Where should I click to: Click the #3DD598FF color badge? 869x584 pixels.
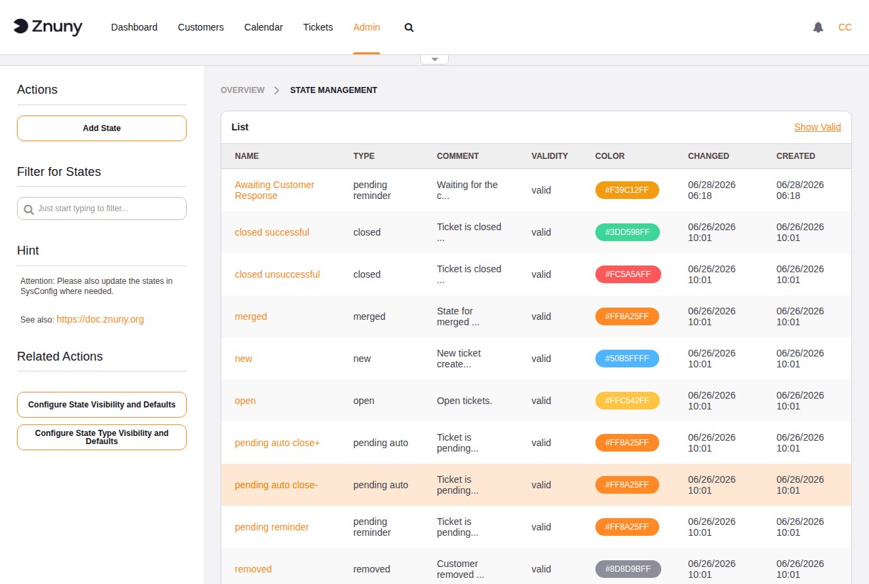(627, 232)
